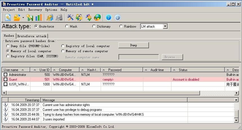Image resolution: width=242 pixels, height=130 pixels.
Task: Click the log panel scroll up arrow
Action: point(236,100)
